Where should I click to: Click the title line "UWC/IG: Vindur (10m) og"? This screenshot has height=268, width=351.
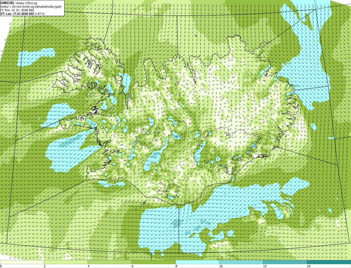point(19,3)
